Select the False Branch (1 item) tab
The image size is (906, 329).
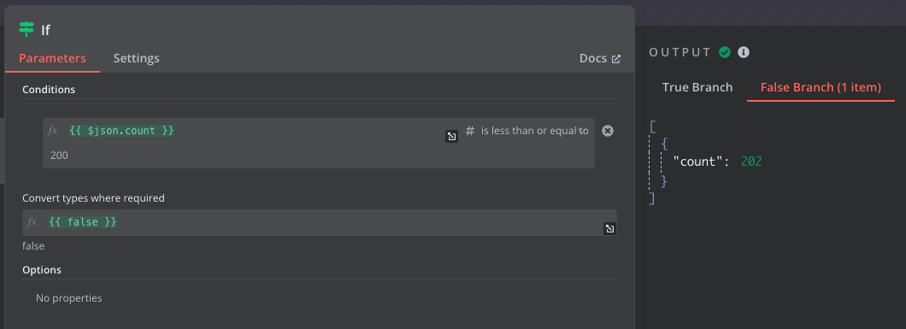(x=821, y=88)
